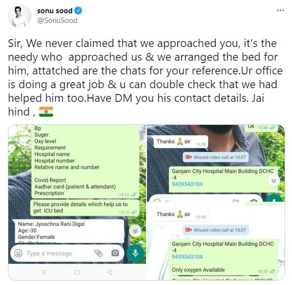
Task: Tap the paperclip attachment icon
Action: (98, 253)
